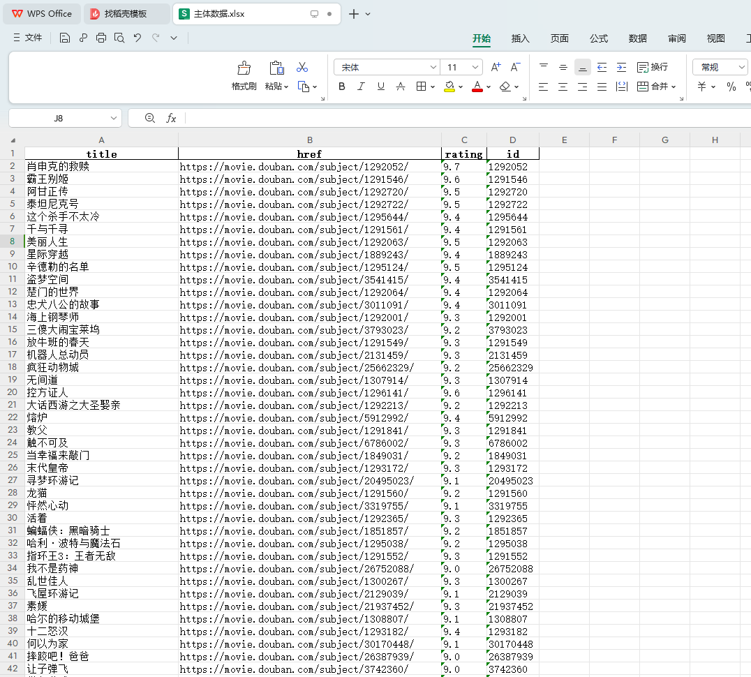Screen dimensions: 751x677
Task: Switch to the 页面 ribbon tab
Action: point(560,38)
